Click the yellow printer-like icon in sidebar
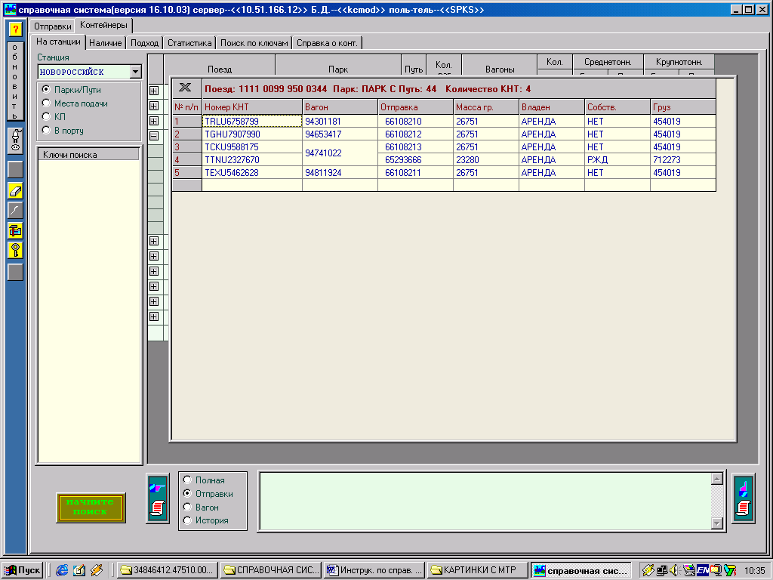The width and height of the screenshot is (773, 580). pyautogui.click(x=15, y=230)
